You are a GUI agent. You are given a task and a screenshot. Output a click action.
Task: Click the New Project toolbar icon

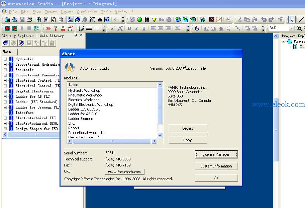tap(7, 19)
